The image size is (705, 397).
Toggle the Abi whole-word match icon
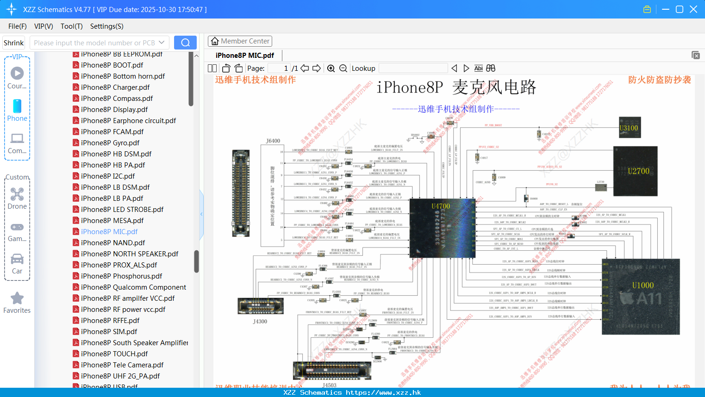pyautogui.click(x=478, y=68)
